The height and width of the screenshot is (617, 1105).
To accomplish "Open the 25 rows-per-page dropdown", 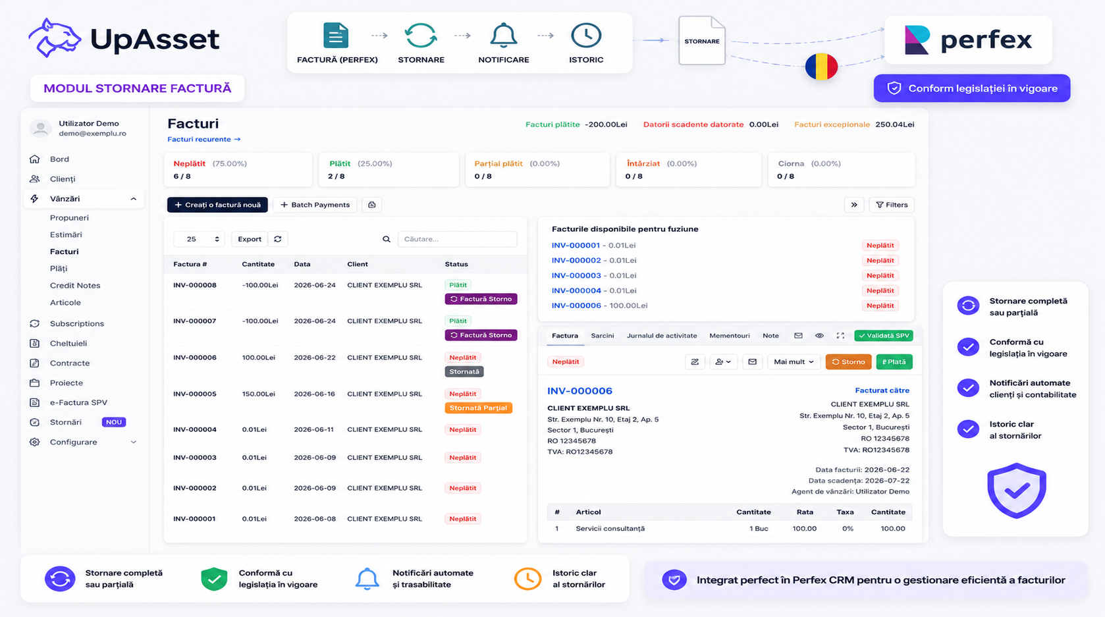I will (199, 239).
